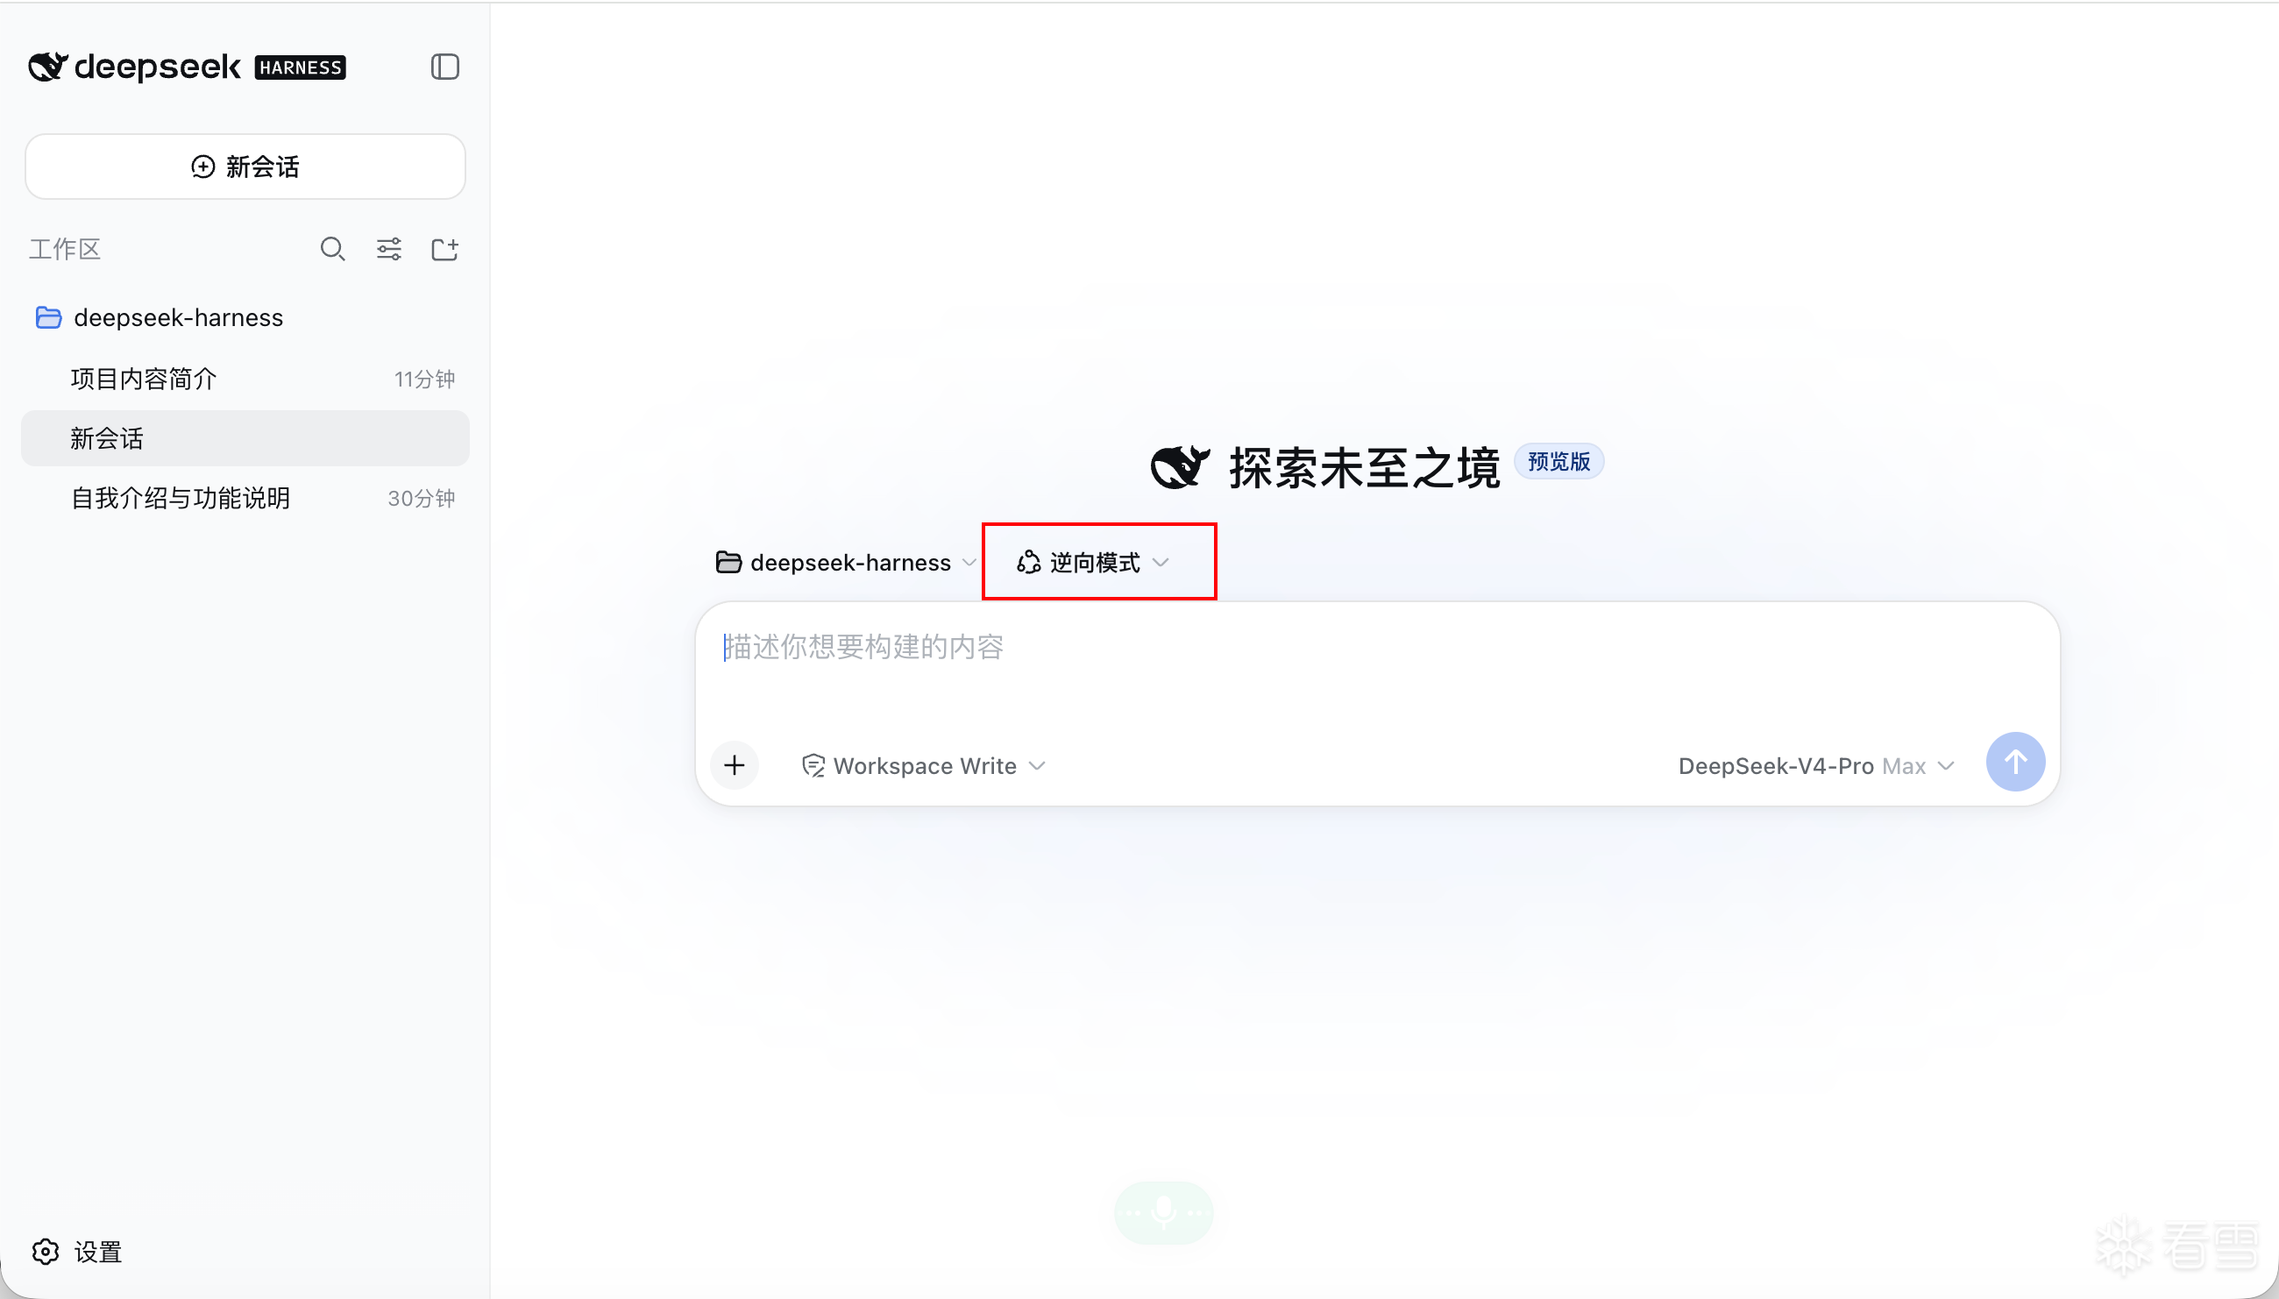Click the 30分钟 timestamp
This screenshot has height=1299, width=2279.
(x=421, y=499)
